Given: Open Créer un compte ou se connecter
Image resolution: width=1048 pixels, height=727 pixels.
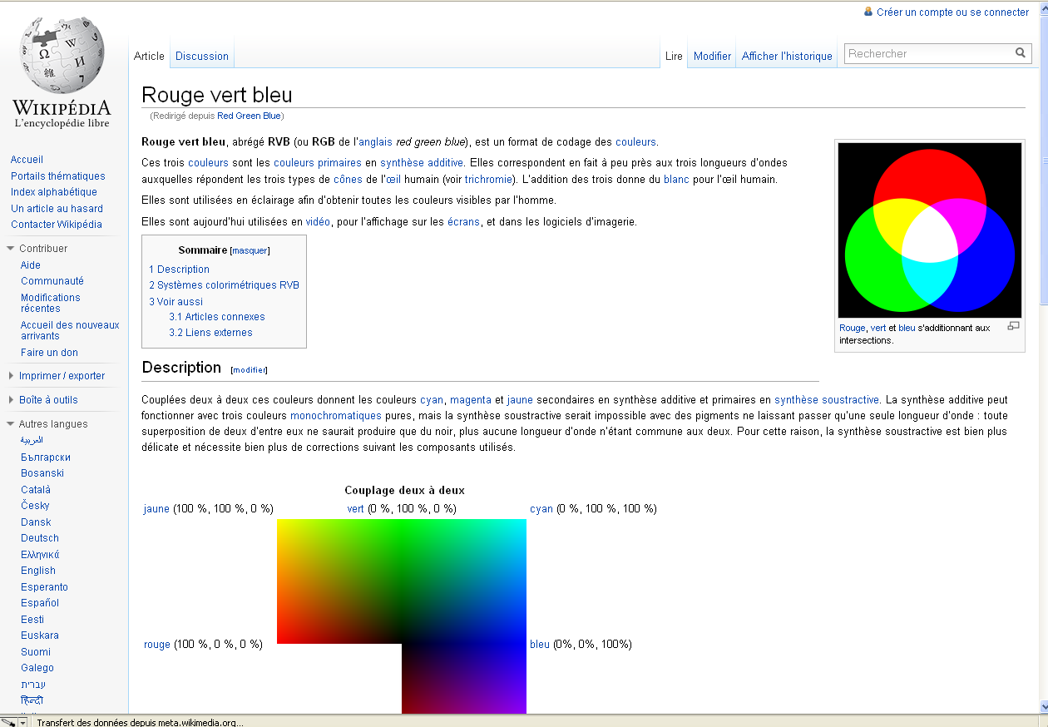Looking at the screenshot, I should [952, 12].
